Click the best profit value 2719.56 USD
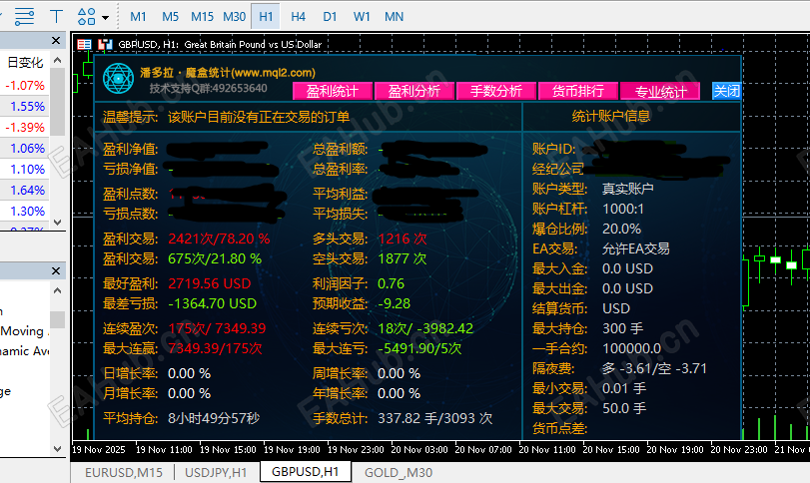The image size is (810, 483). 209,283
